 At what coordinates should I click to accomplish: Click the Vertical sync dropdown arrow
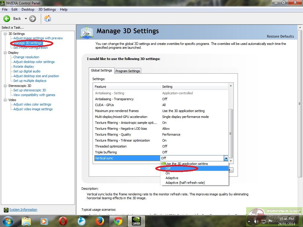click(226, 158)
